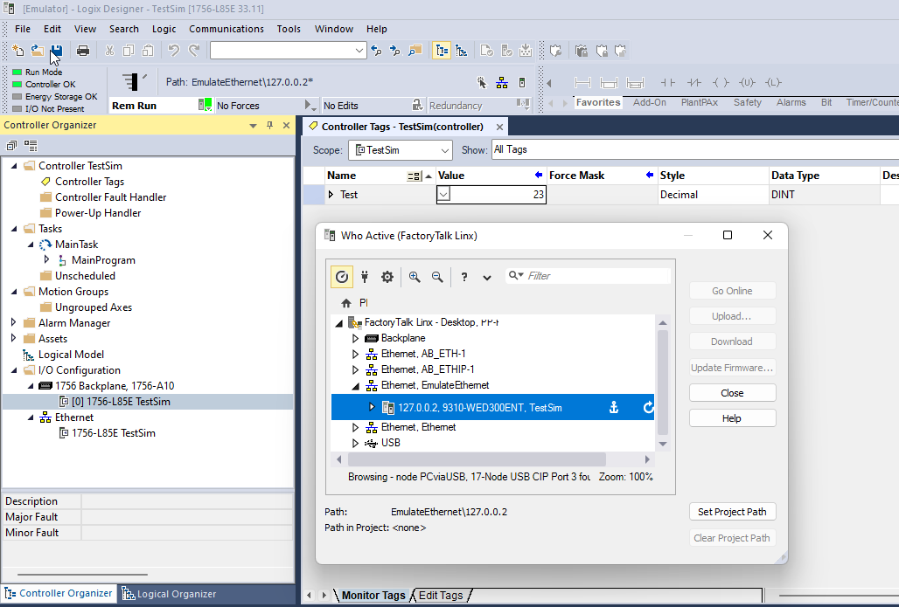Click the home icon in browse path

tap(345, 303)
